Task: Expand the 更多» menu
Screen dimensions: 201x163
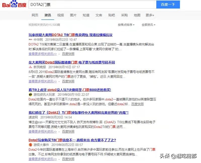Action: [x=150, y=15]
